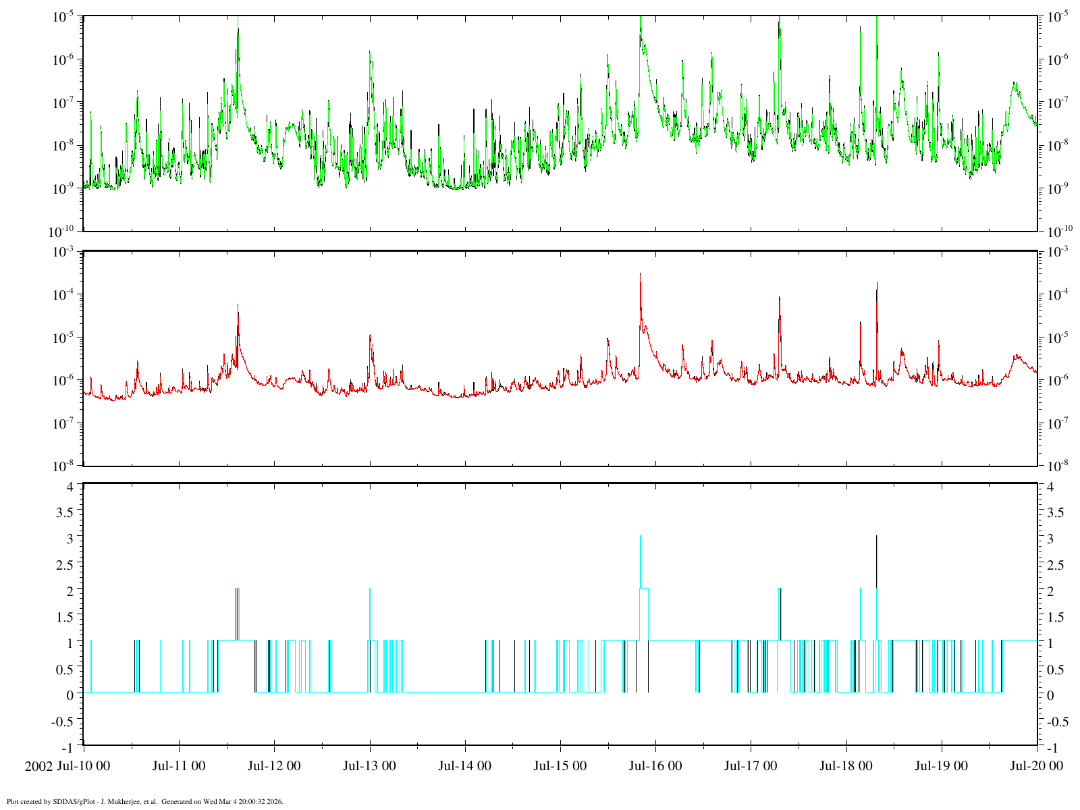This screenshot has width=1080, height=810.
Task: Click the 2002 Jul-10 00 start date label
Action: click(67, 765)
